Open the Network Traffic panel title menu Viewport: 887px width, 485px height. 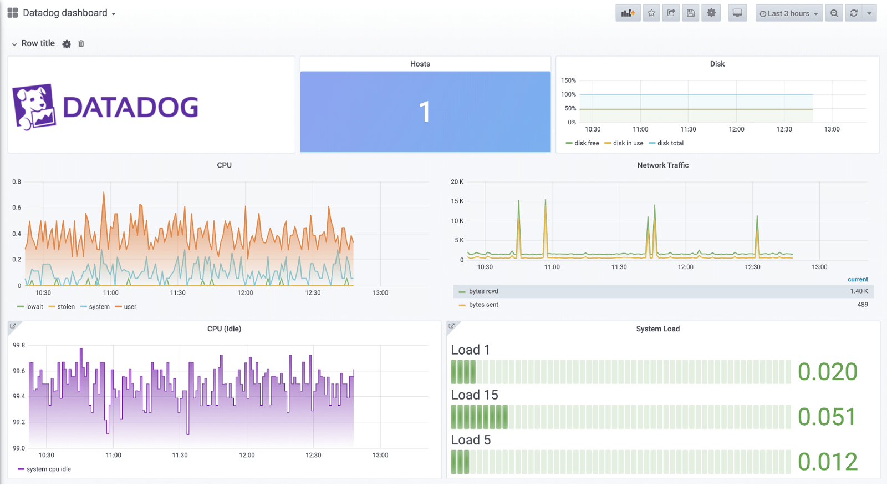point(662,165)
